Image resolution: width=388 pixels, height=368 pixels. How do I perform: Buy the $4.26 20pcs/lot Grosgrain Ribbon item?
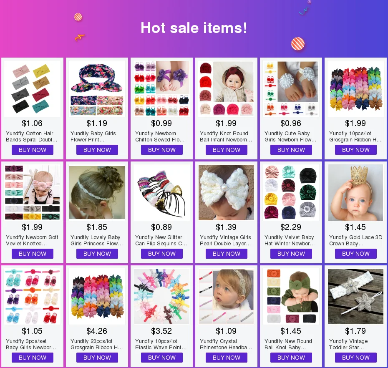coord(97,358)
